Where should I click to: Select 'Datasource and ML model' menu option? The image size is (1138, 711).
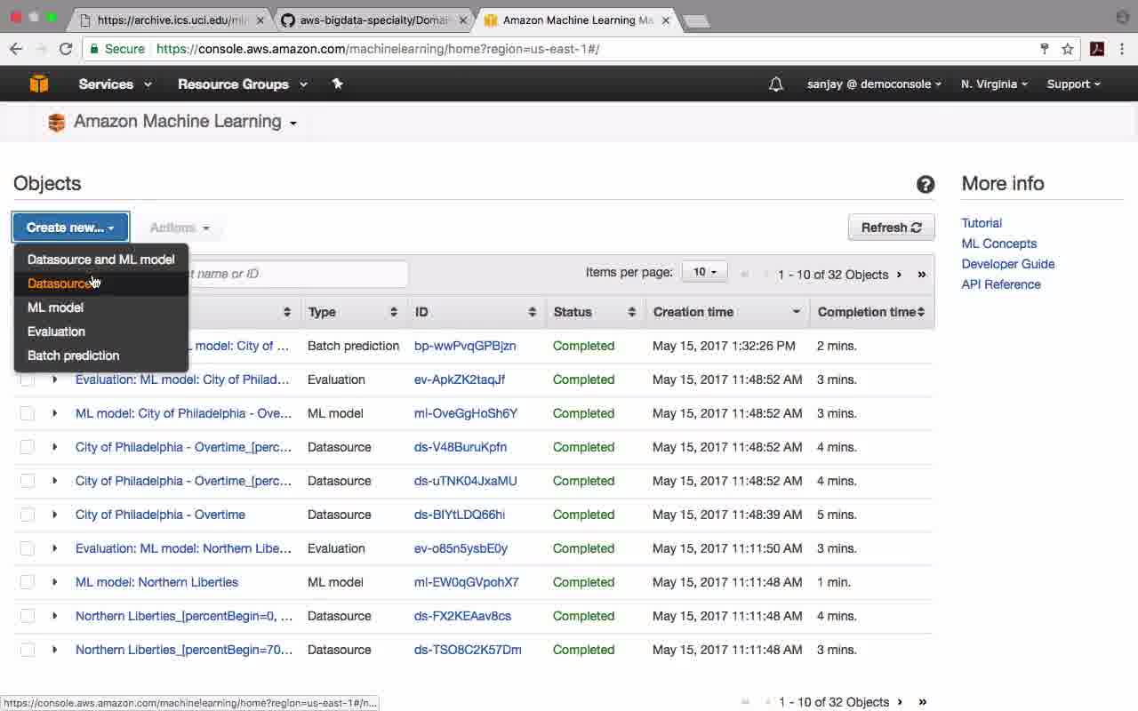click(101, 260)
